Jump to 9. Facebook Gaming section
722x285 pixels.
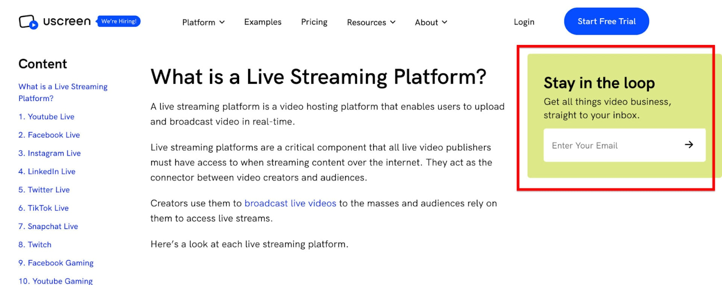coord(56,263)
